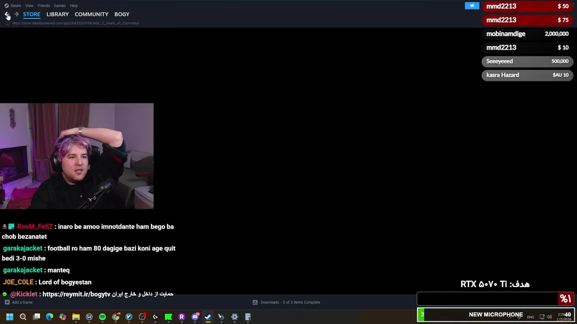Open the blue arrow app beside Steam
The image size is (577, 324).
(x=221, y=317)
